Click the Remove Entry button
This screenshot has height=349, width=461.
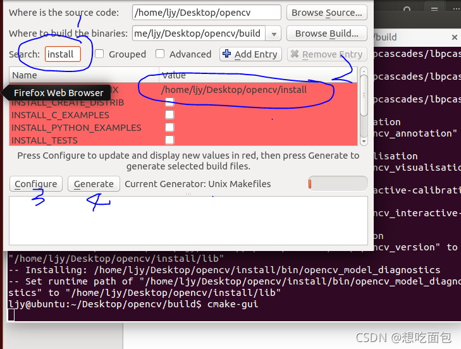(x=327, y=54)
